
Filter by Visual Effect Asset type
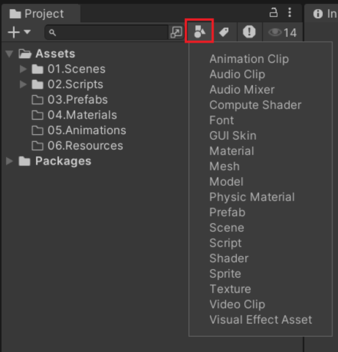click(261, 319)
